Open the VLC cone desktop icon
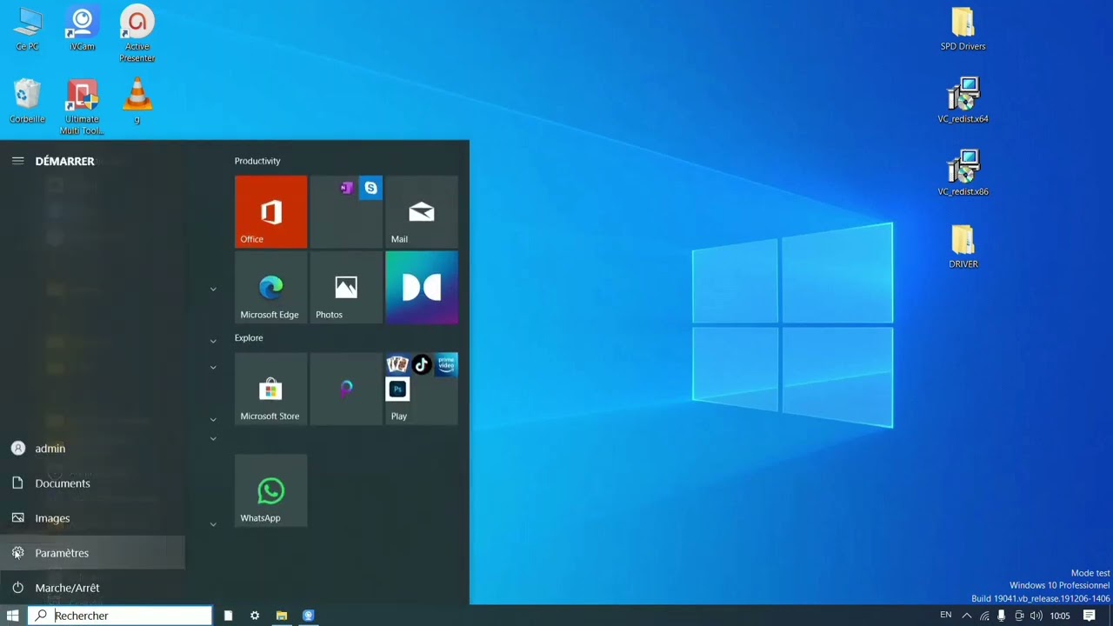 point(137,102)
